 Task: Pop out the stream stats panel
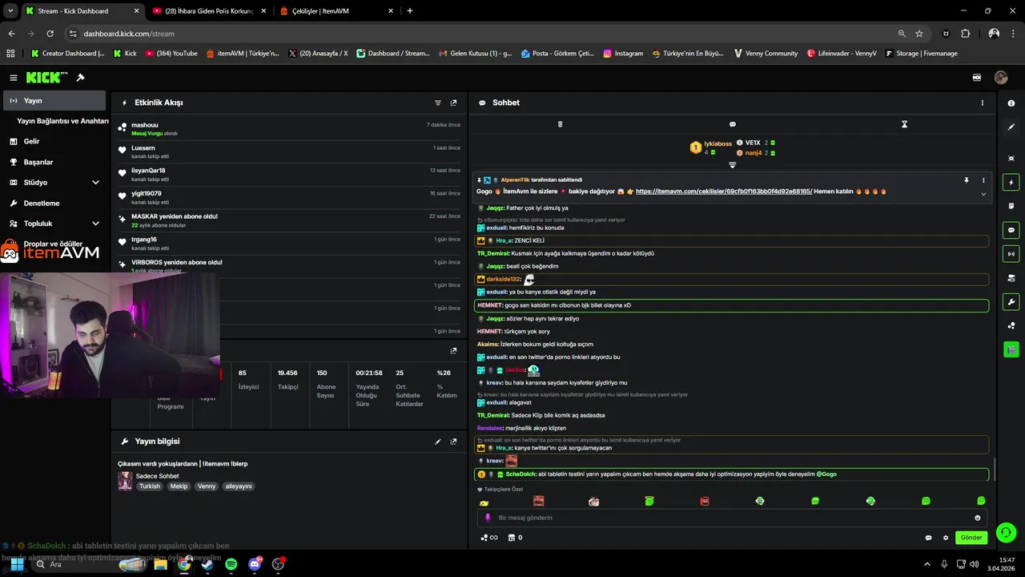click(453, 350)
